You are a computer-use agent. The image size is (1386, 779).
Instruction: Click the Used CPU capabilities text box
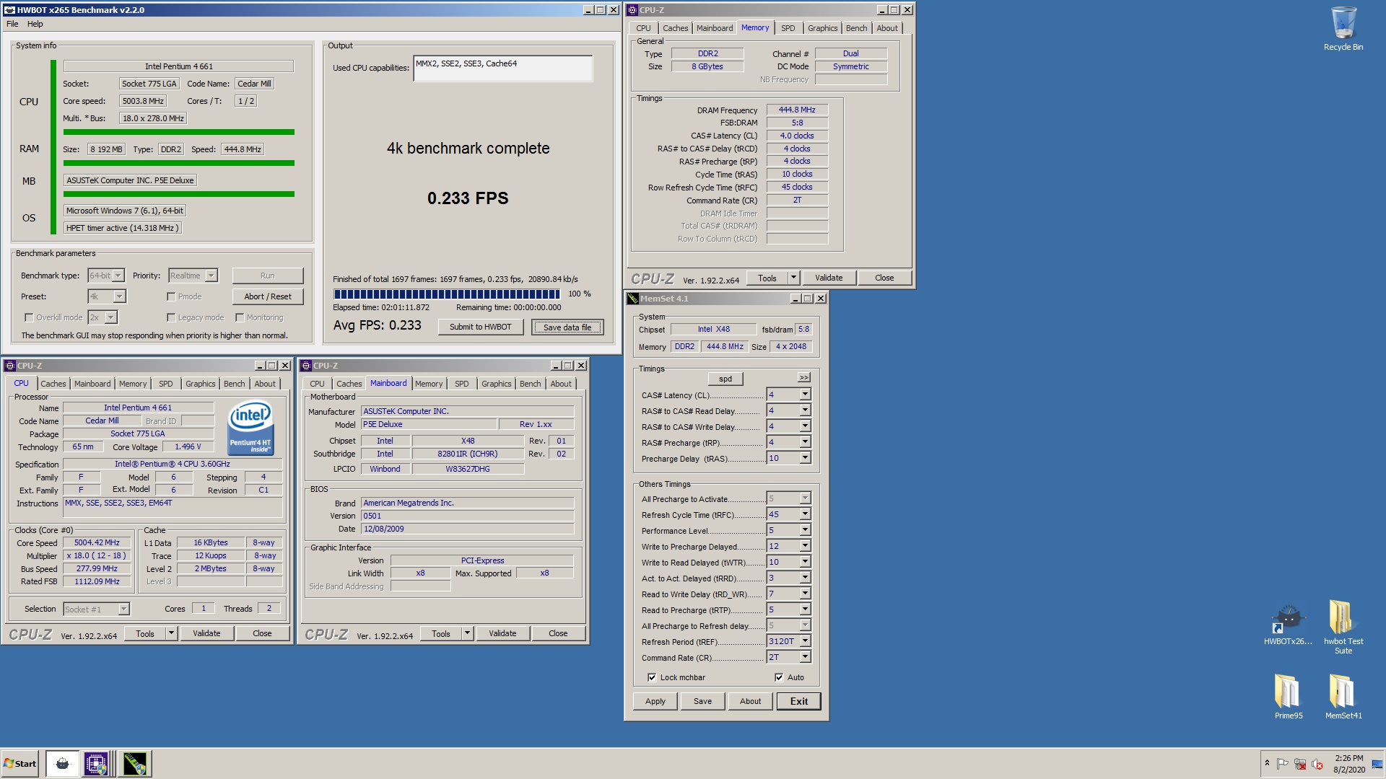point(503,69)
